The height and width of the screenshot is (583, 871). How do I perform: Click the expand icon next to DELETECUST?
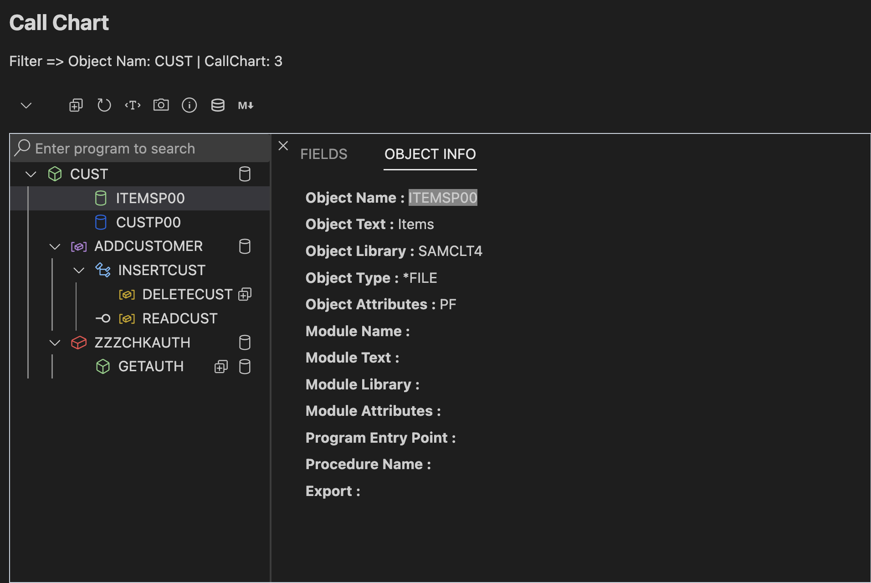[x=245, y=295]
